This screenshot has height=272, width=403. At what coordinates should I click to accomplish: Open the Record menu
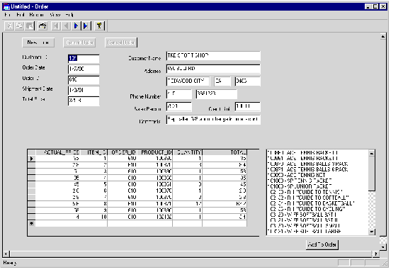coord(36,15)
